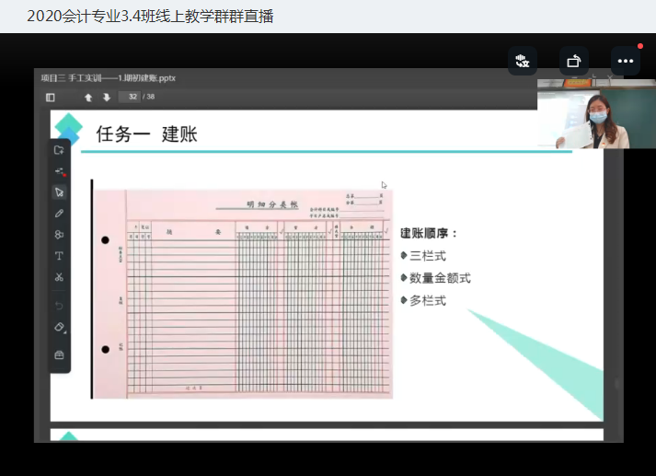Click the undo arrow in annotation toolbar
Viewport: 656px width, 476px height.
(59, 306)
